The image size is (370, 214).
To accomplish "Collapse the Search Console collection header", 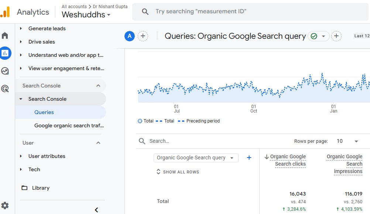I will pos(98,86).
